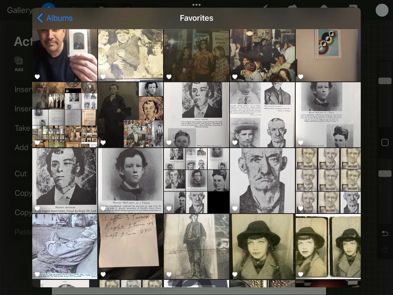The height and width of the screenshot is (295, 393).
Task: Adjust the brush size slider handle
Action: [x=385, y=81]
